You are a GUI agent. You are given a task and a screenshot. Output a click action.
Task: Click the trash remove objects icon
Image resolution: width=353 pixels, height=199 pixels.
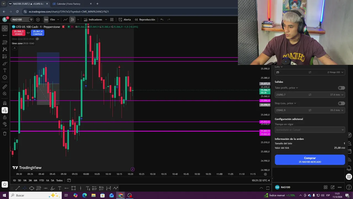(5, 133)
